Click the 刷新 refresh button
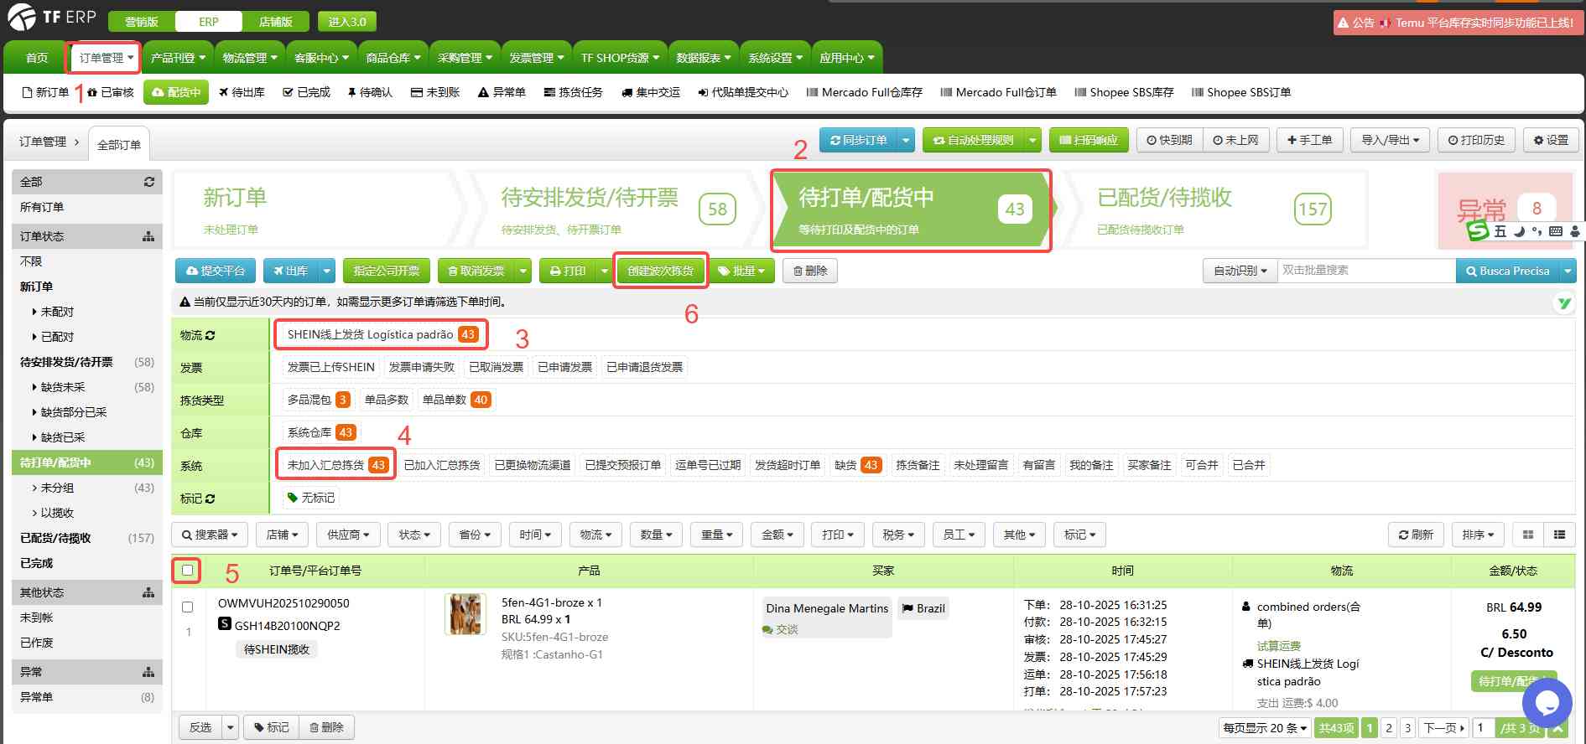 [1416, 535]
